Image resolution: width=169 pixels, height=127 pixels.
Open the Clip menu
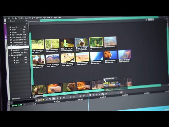pyautogui.click(x=16, y=18)
